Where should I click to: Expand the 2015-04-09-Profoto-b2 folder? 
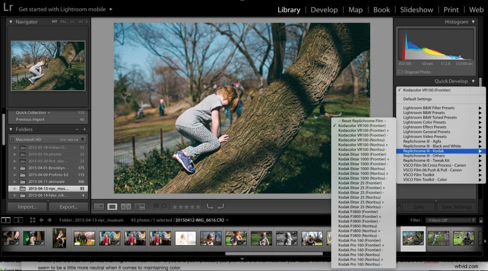(15, 175)
